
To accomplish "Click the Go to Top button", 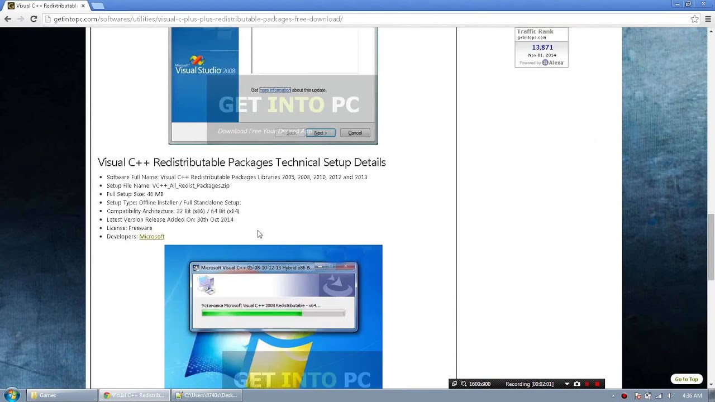I will 686,379.
